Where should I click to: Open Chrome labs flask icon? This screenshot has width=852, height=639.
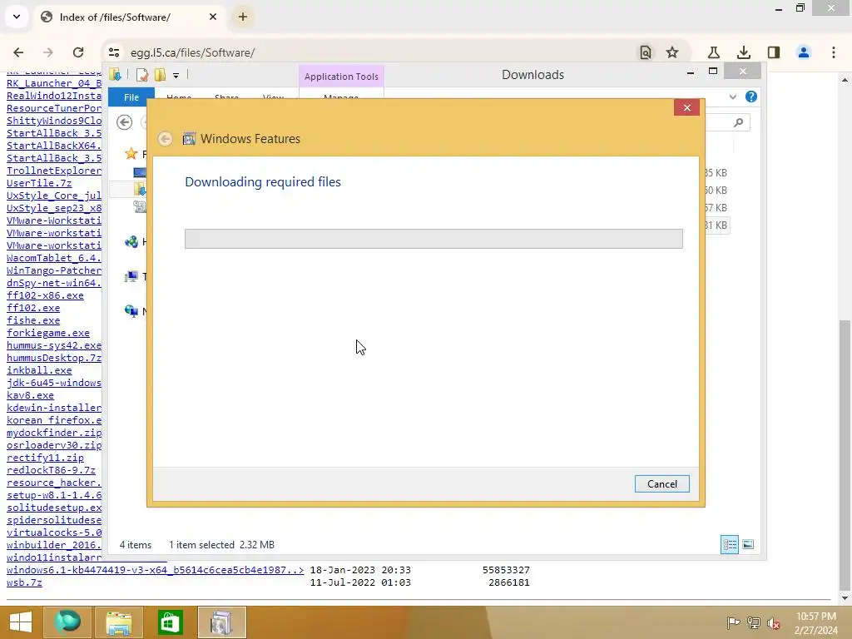pos(713,52)
